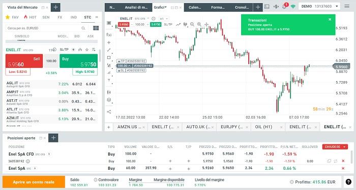
Task: Open the layout selector icon in top bar
Action: click(267, 7)
